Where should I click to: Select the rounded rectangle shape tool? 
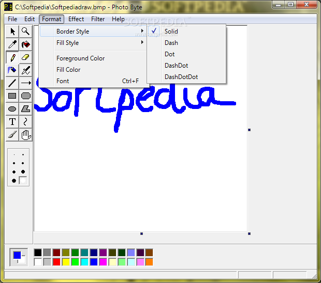[25, 96]
